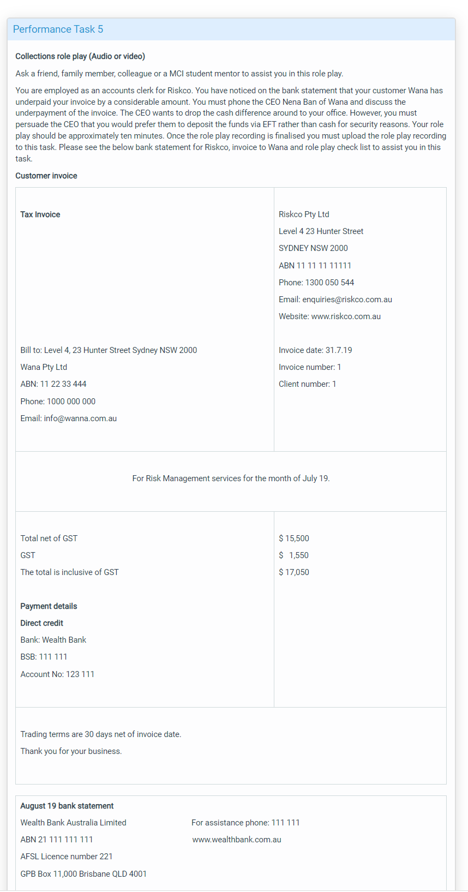Image resolution: width=468 pixels, height=892 pixels.
Task: Click the BSB: 111 111 line
Action: [x=44, y=657]
